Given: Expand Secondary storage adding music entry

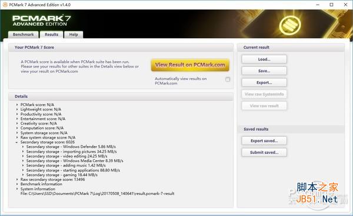Looking at the screenshot, I should click(23, 166).
